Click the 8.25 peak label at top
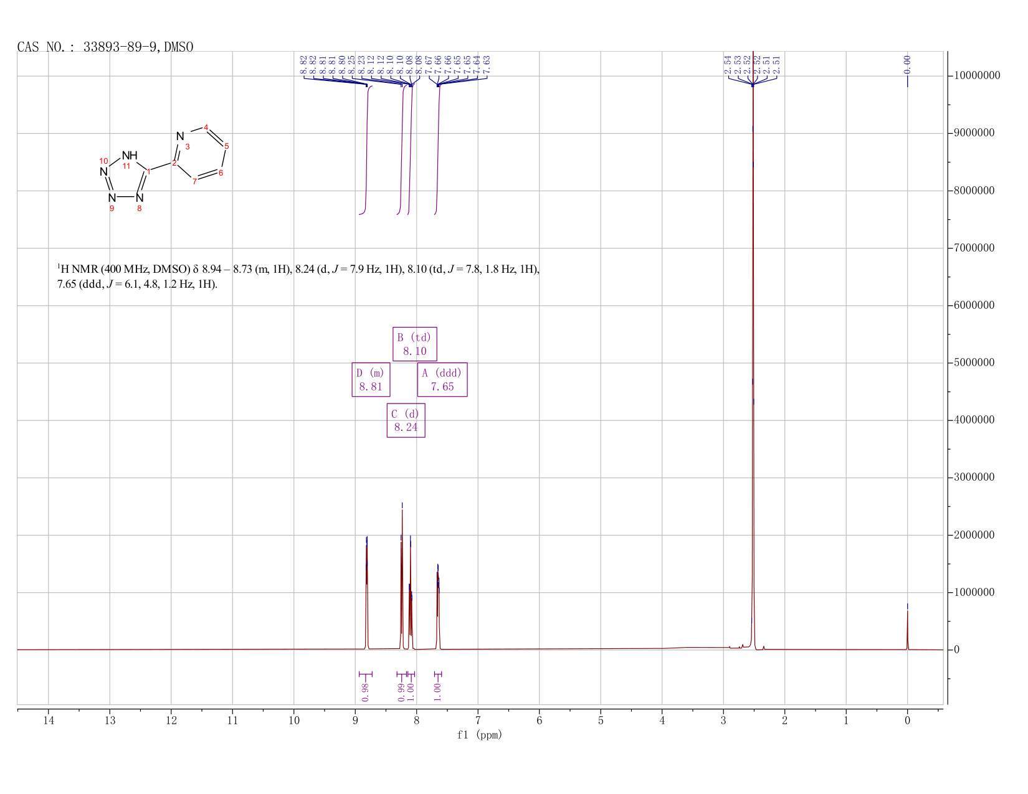Viewport: 1028px width, 794px height. pos(352,64)
